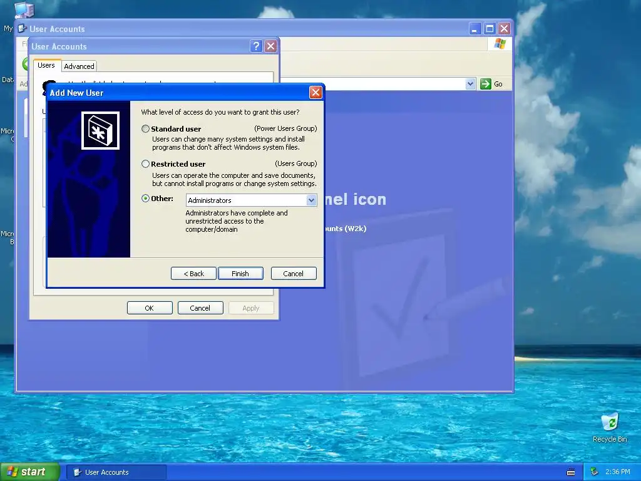Maximize the User Accounts explorer window
This screenshot has height=481, width=641.
coord(490,29)
